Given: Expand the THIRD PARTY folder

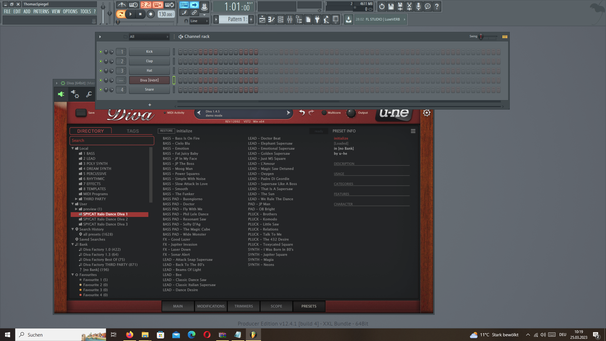Looking at the screenshot, I should [x=76, y=199].
